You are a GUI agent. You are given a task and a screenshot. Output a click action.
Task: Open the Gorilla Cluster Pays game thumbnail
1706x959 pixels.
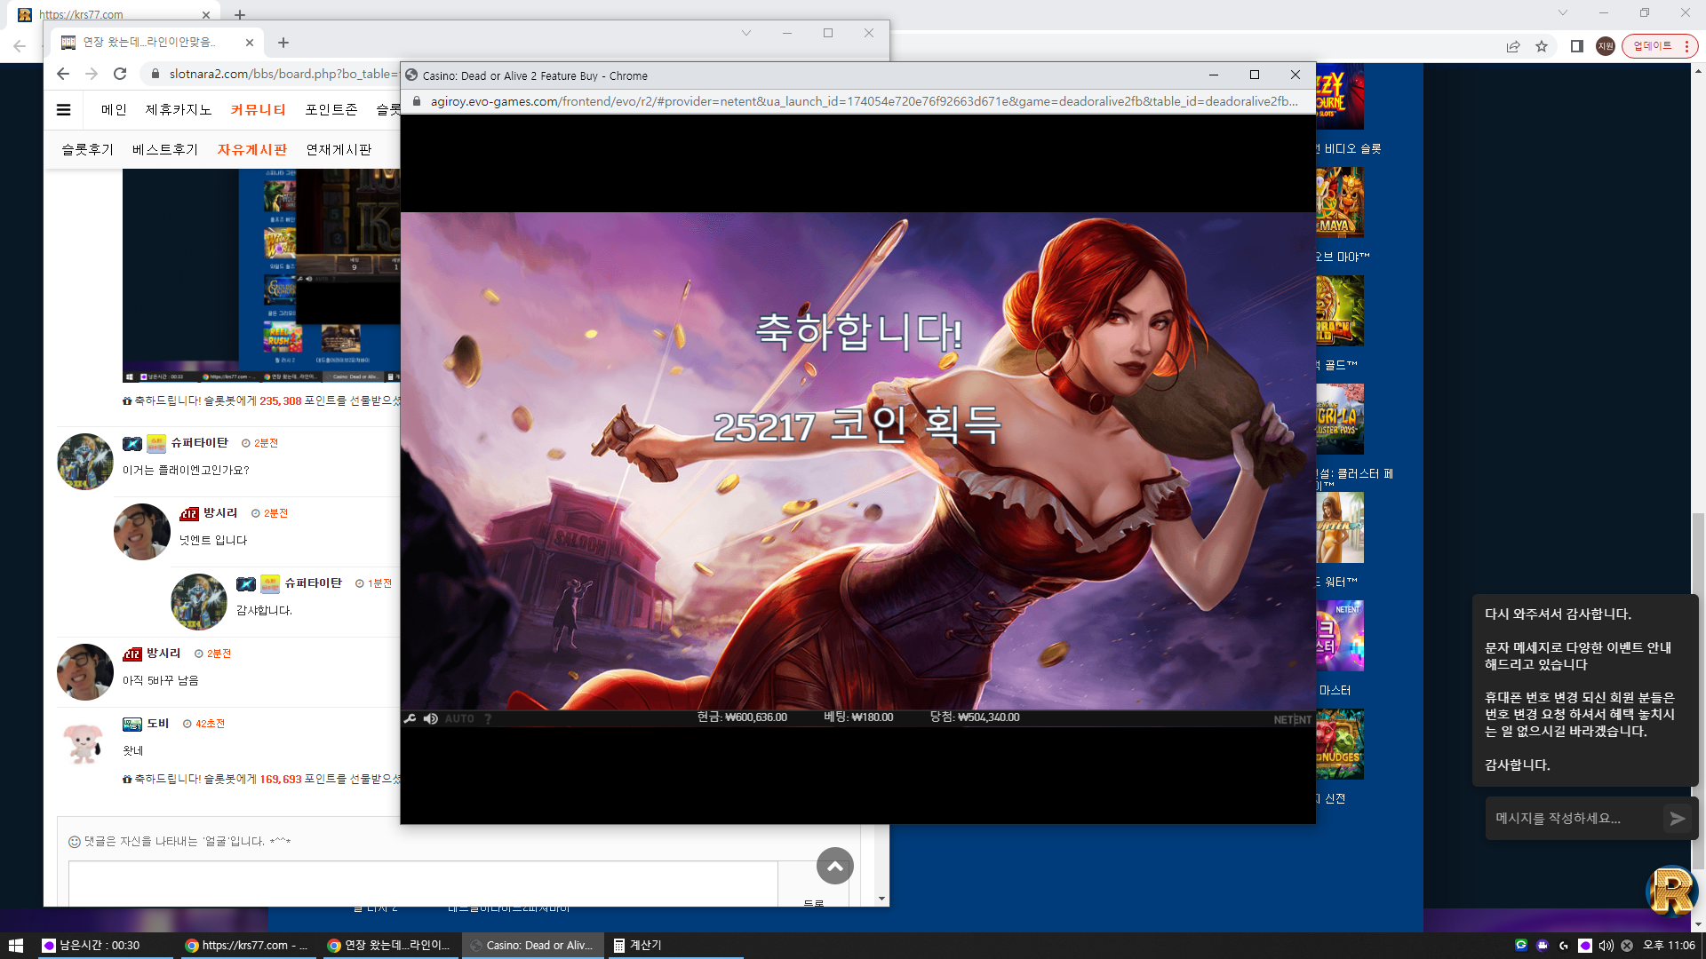tap(1339, 419)
